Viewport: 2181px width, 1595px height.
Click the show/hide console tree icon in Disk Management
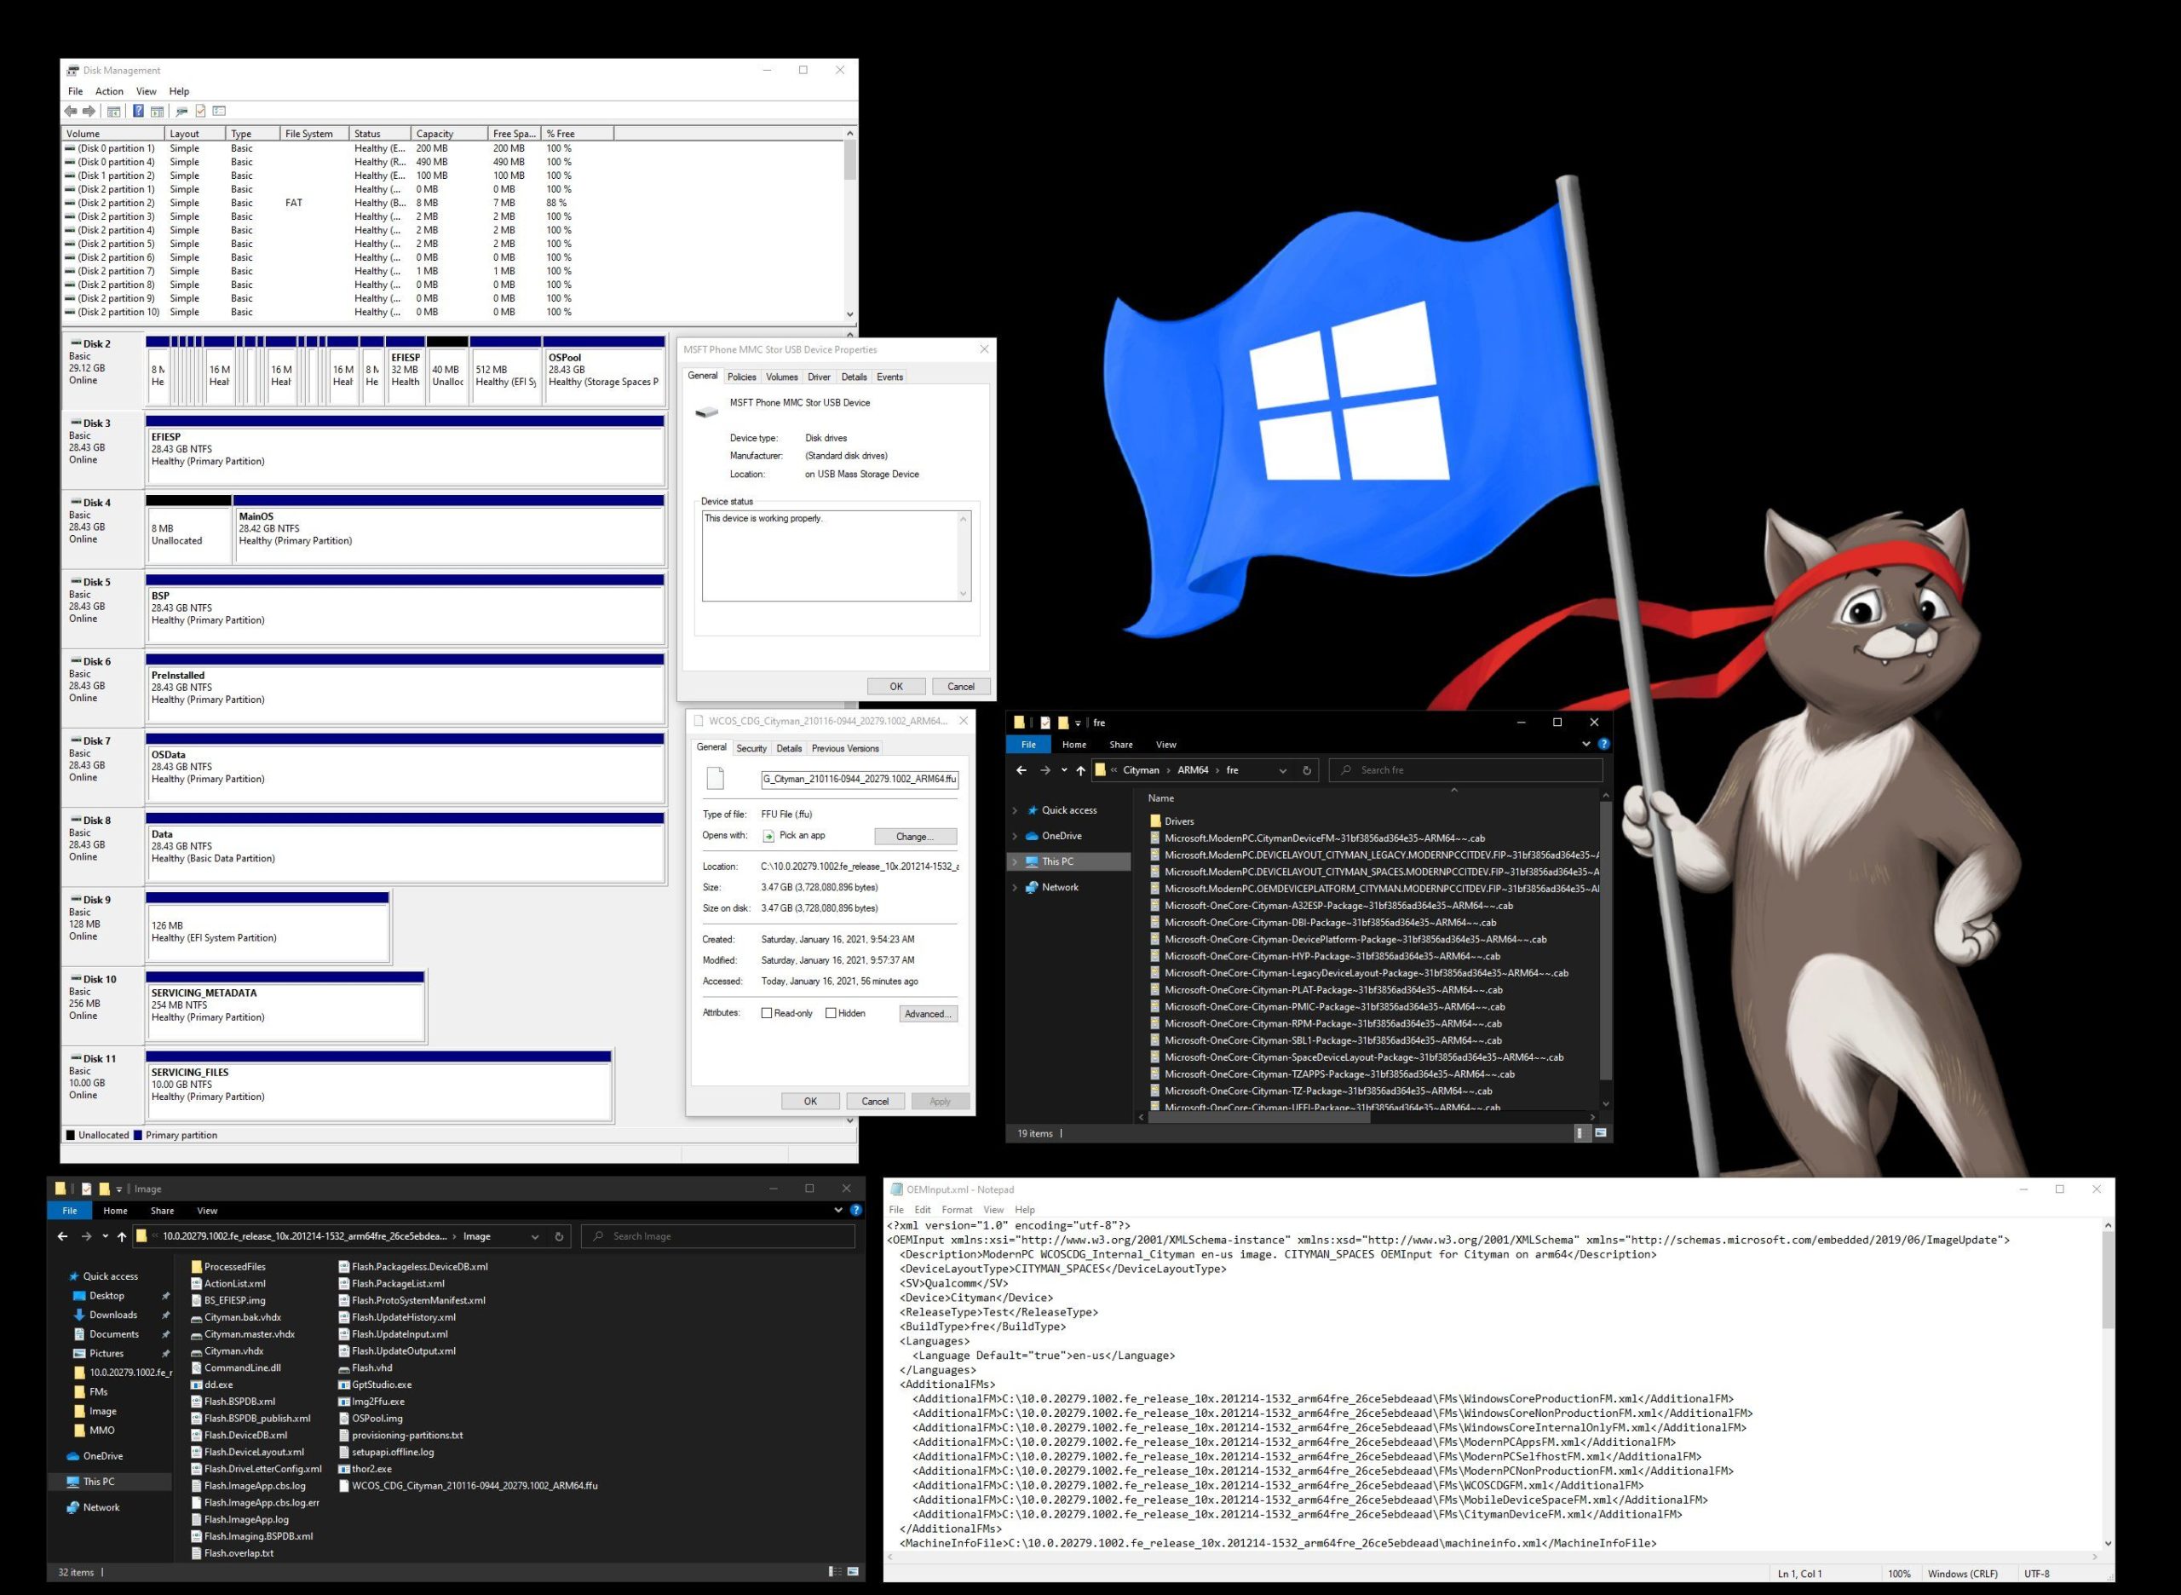114,111
